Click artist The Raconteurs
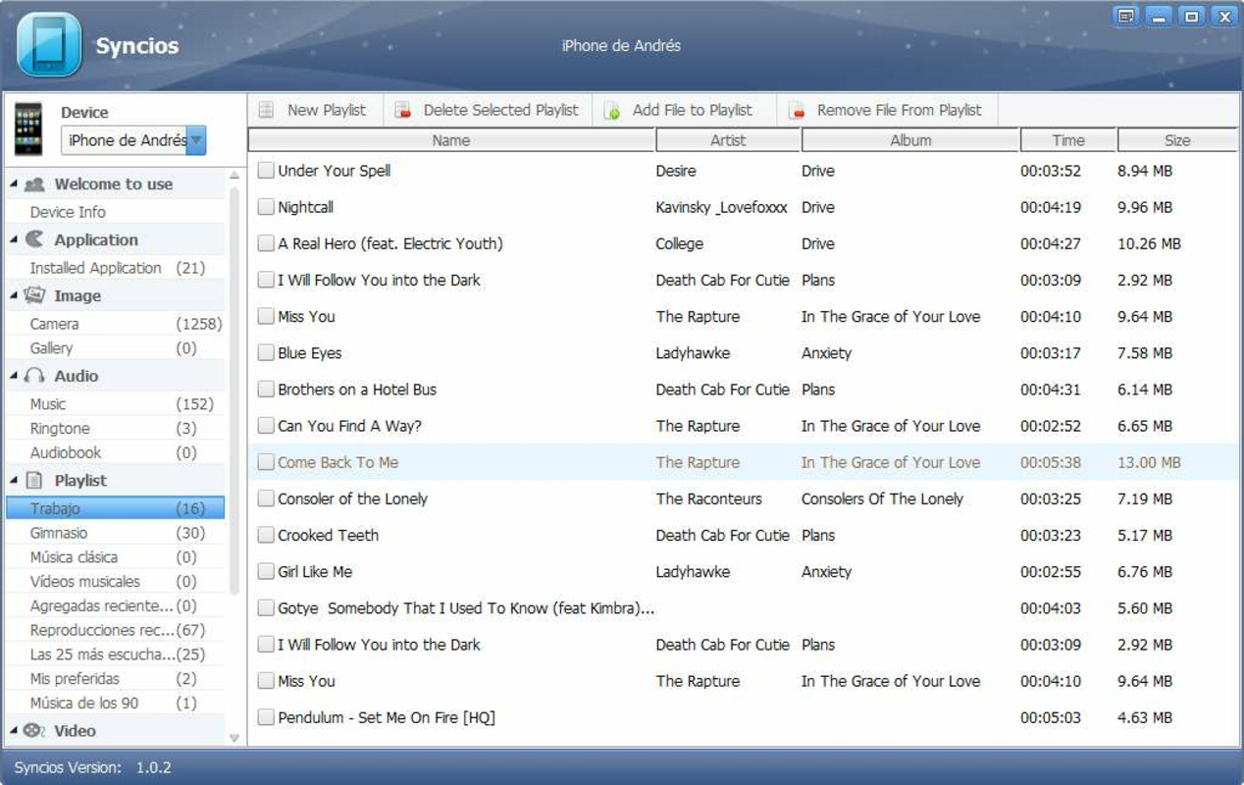 click(x=709, y=499)
